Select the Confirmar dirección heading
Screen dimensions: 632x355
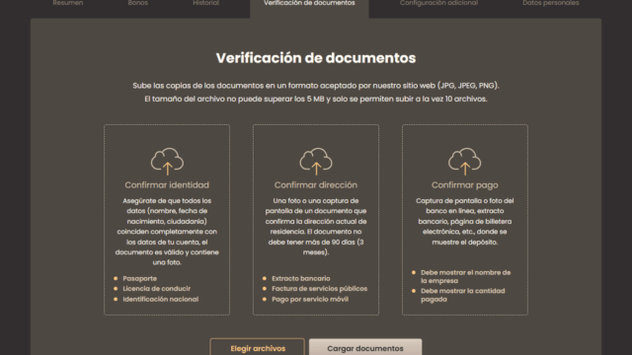[316, 185]
